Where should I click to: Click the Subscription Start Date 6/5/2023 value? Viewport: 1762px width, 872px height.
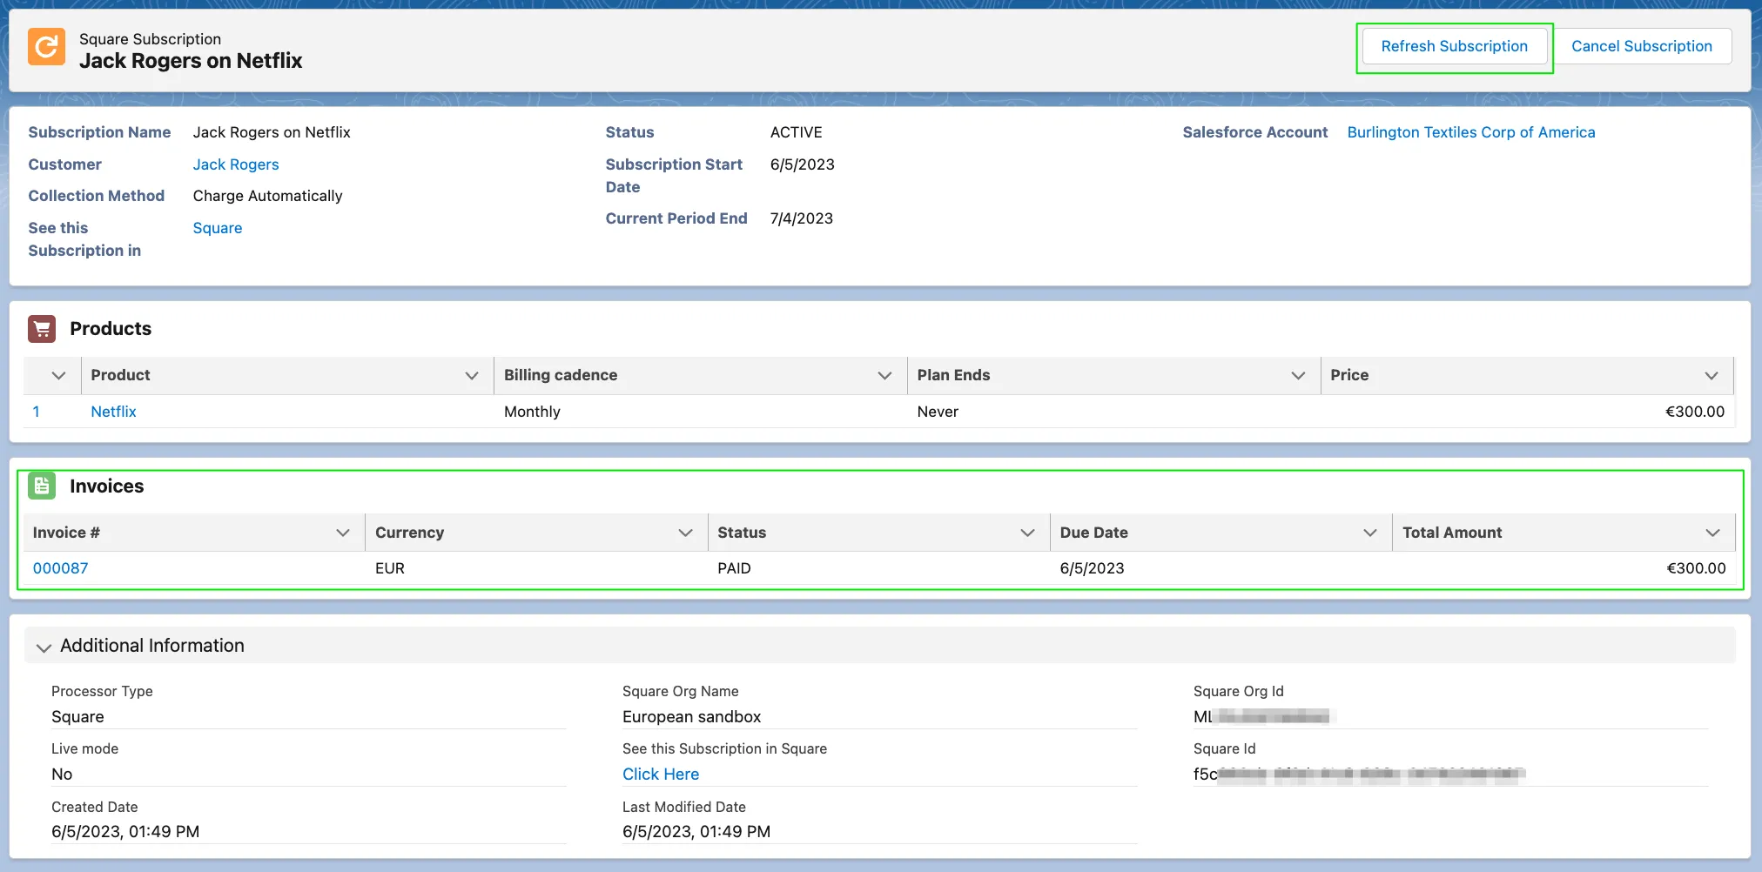click(802, 164)
